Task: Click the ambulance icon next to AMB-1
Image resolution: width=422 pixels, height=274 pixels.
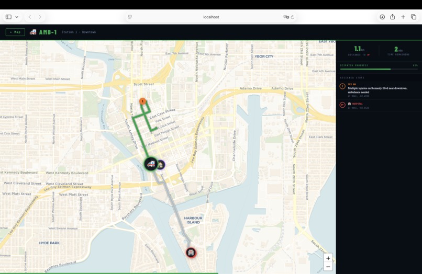Action: click(x=33, y=32)
